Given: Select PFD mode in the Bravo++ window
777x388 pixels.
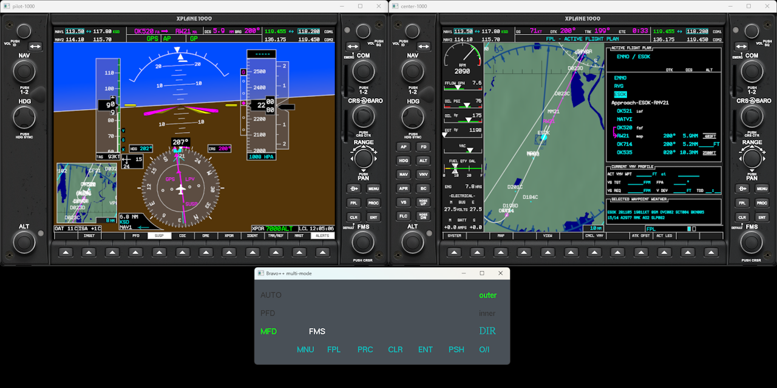Looking at the screenshot, I should tap(268, 313).
